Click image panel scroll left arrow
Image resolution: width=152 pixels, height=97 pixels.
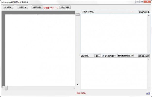(x=4, y=88)
